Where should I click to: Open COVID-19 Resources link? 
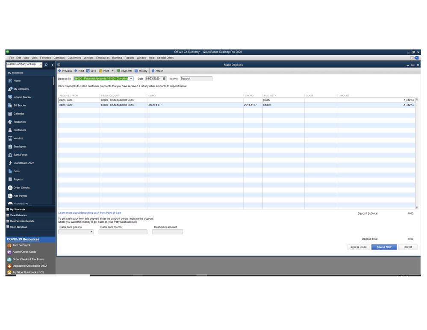tap(23, 239)
